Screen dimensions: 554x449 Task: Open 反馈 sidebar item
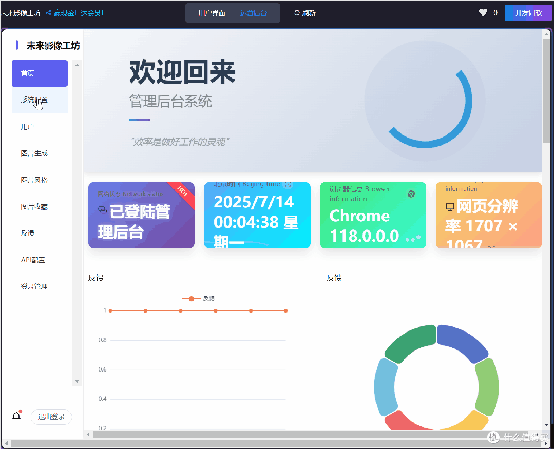[x=40, y=233]
